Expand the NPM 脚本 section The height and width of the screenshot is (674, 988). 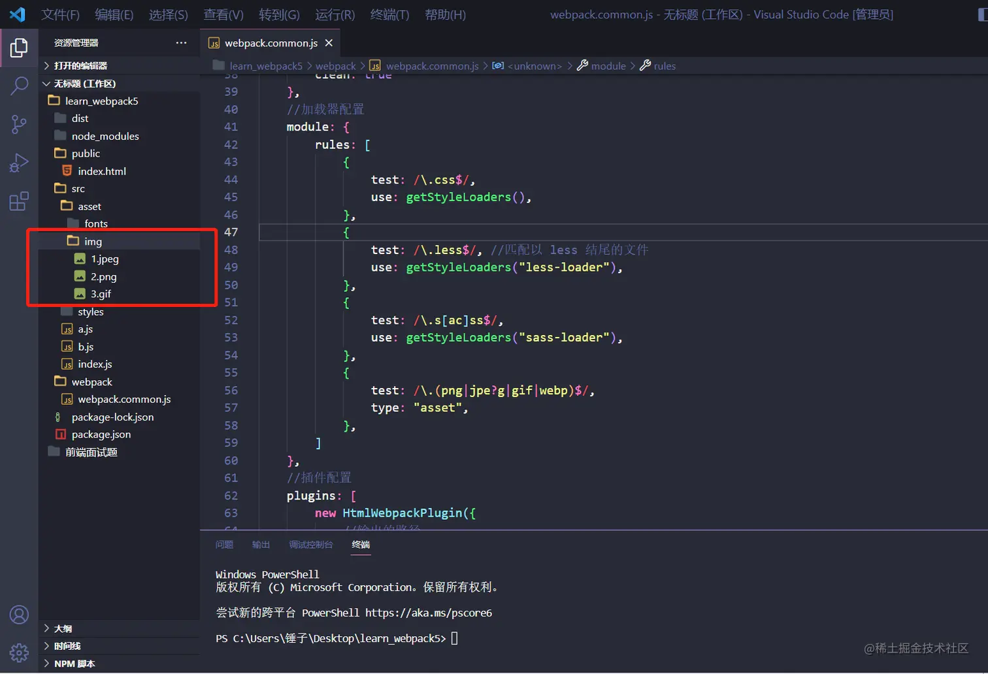click(x=119, y=664)
